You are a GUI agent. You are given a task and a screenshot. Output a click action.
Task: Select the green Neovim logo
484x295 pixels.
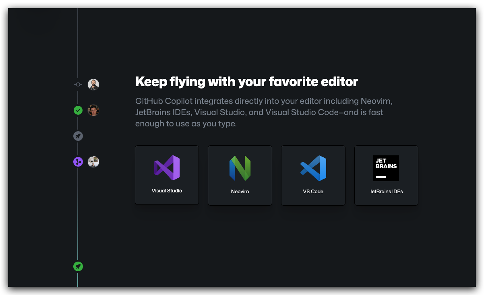pos(240,168)
